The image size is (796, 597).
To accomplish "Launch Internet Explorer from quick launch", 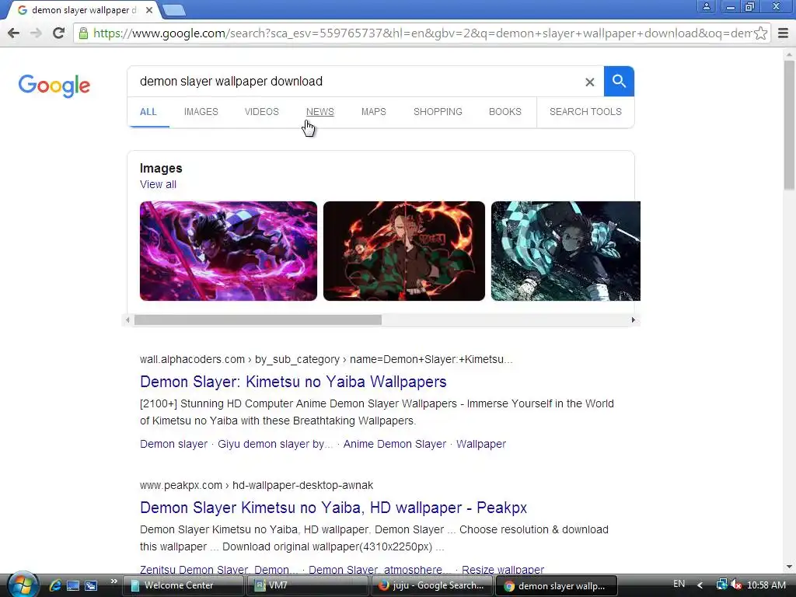I will 55,585.
